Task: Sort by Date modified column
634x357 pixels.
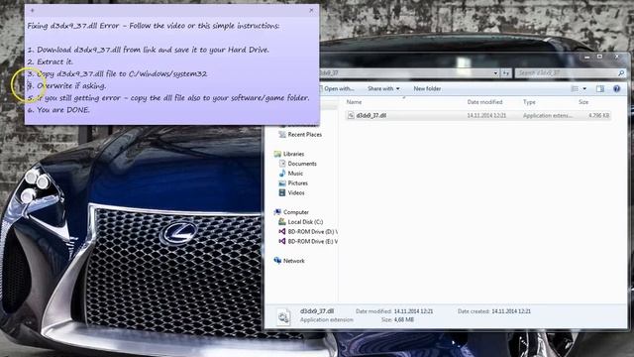Action: (x=484, y=102)
